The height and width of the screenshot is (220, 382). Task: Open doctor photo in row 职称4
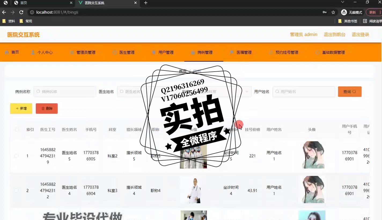pos(193,189)
